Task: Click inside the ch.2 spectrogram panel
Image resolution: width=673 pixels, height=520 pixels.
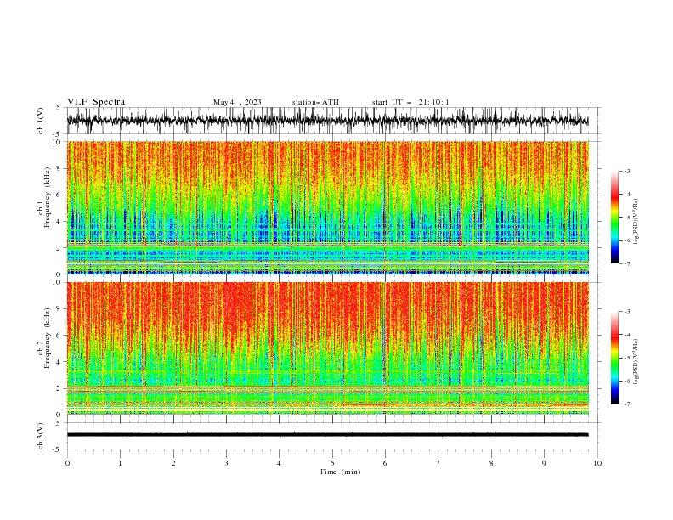Action: [328, 348]
